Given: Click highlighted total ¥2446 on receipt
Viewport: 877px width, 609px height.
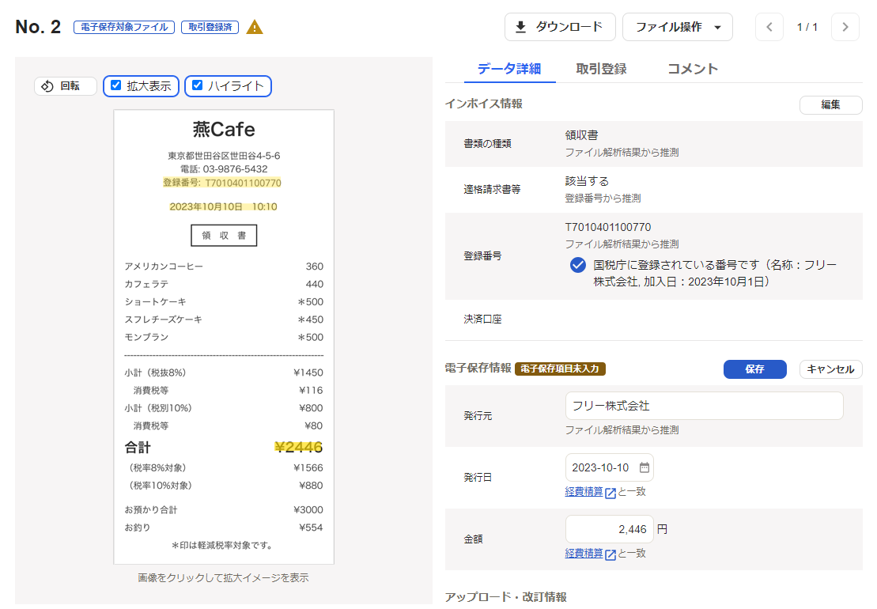Looking at the screenshot, I should click(298, 447).
